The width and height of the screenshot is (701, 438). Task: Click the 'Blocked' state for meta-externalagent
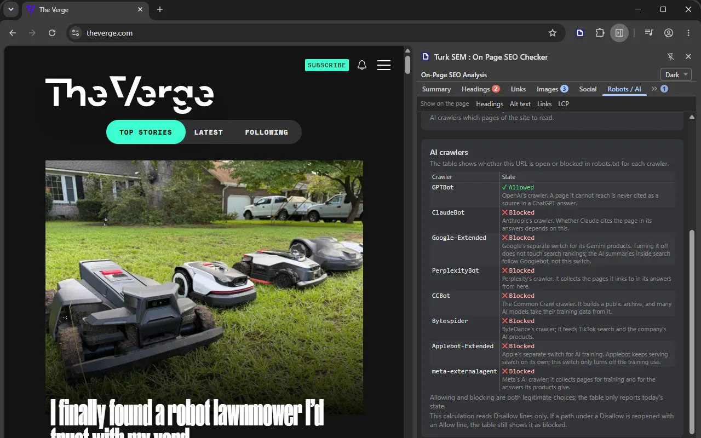[518, 371]
